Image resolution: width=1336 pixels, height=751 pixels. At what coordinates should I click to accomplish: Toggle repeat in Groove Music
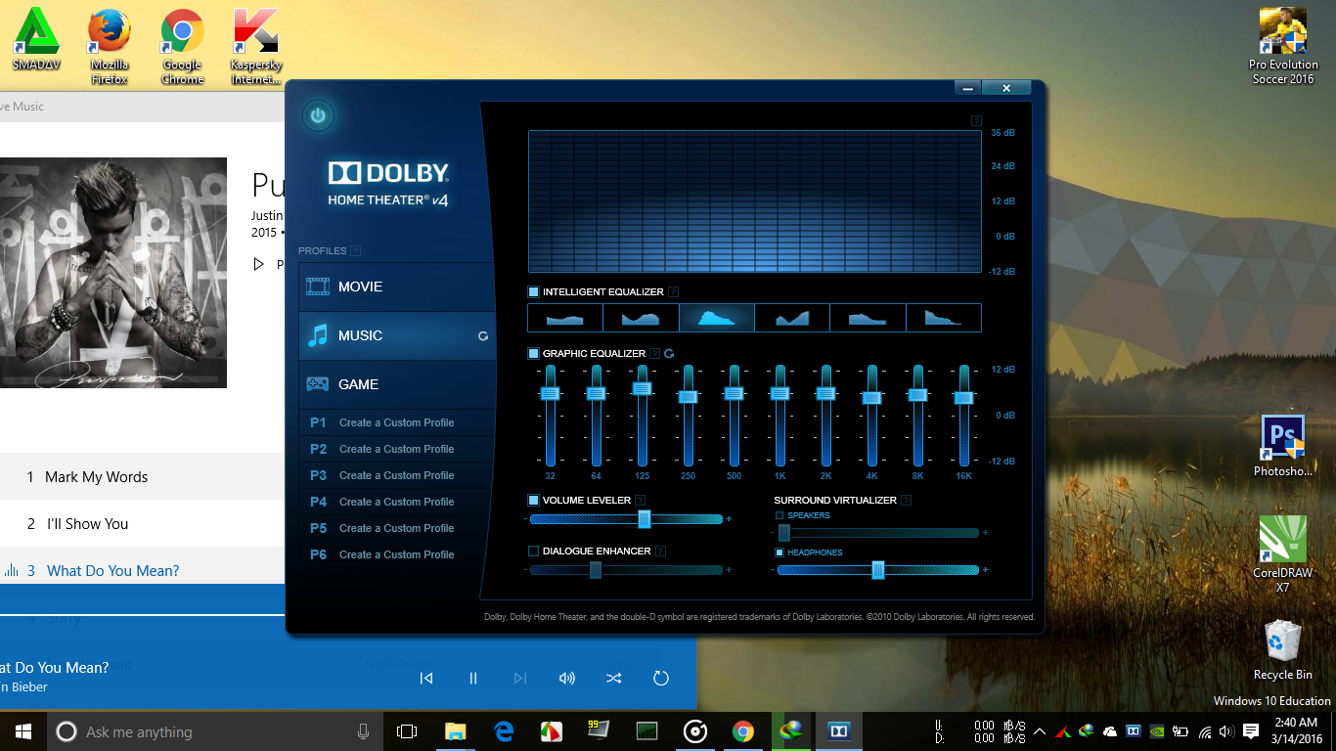(x=660, y=678)
